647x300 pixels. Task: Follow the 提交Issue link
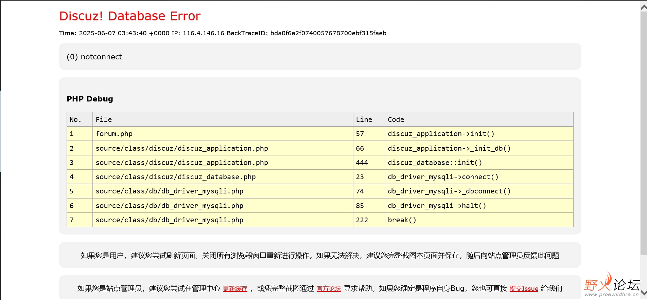(x=524, y=289)
